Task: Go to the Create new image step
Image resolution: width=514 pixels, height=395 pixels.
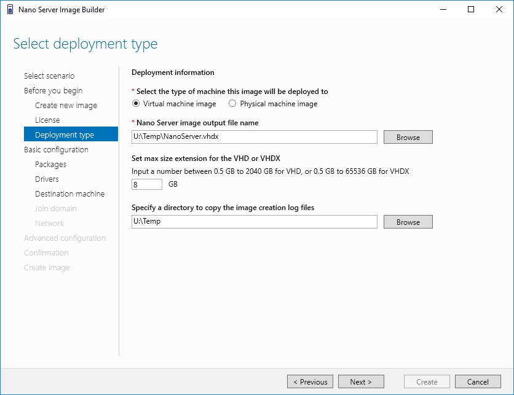Action: [66, 106]
